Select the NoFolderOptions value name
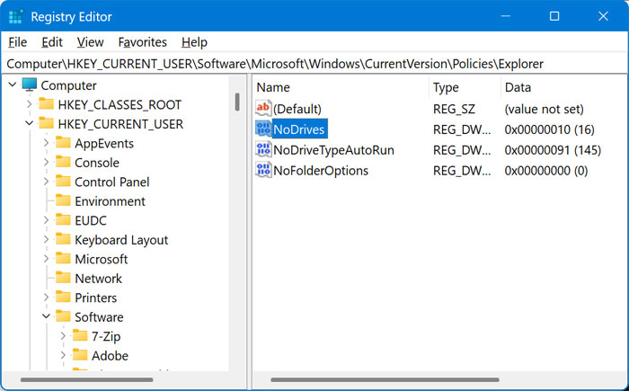This screenshot has height=391, width=629. [321, 170]
